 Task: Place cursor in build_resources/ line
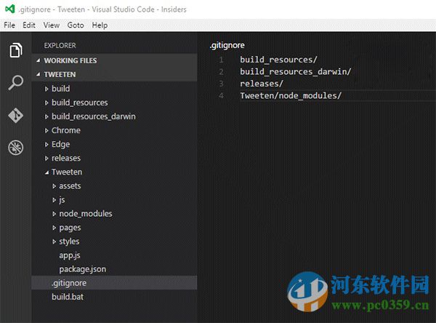(x=278, y=60)
